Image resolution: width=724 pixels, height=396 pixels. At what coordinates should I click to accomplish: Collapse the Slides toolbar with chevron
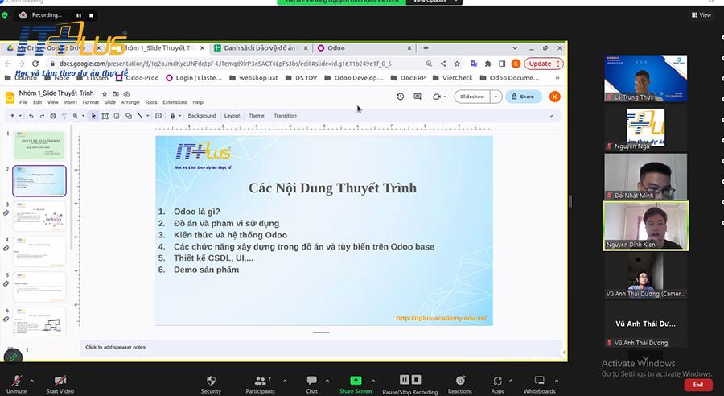point(552,116)
